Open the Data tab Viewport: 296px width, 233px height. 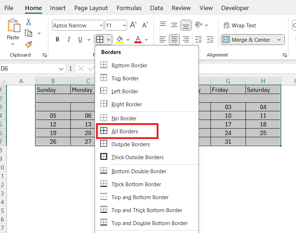pyautogui.click(x=157, y=8)
